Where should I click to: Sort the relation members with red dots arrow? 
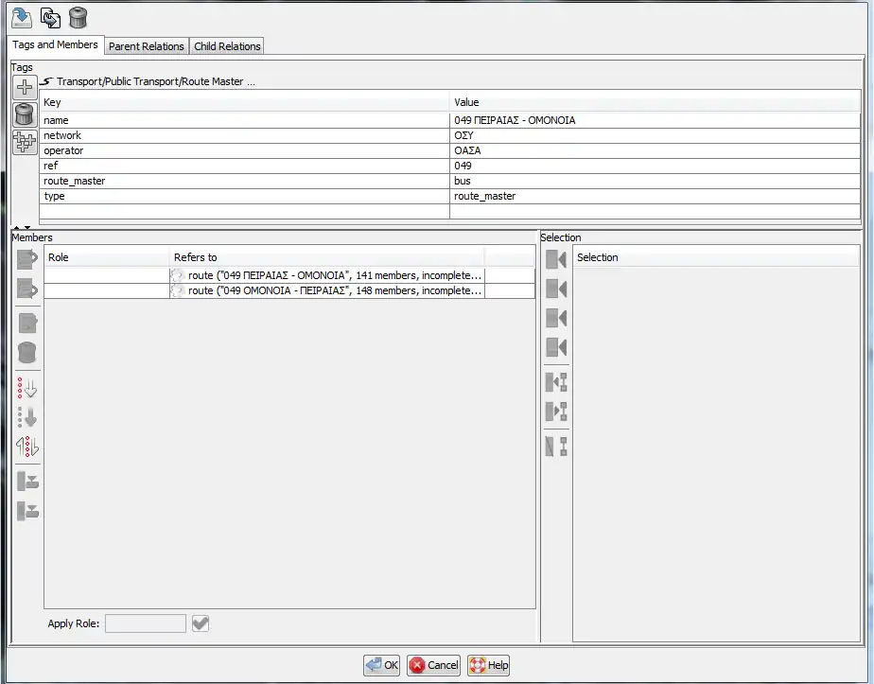(27, 388)
